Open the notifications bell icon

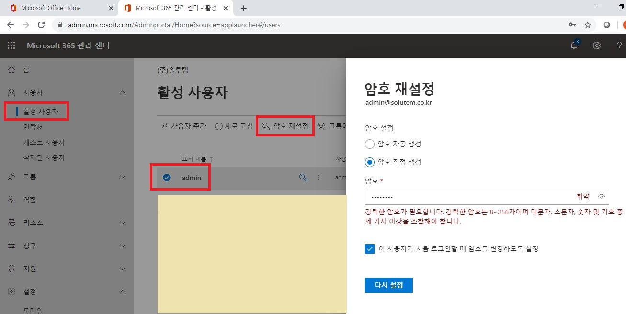[x=574, y=45]
